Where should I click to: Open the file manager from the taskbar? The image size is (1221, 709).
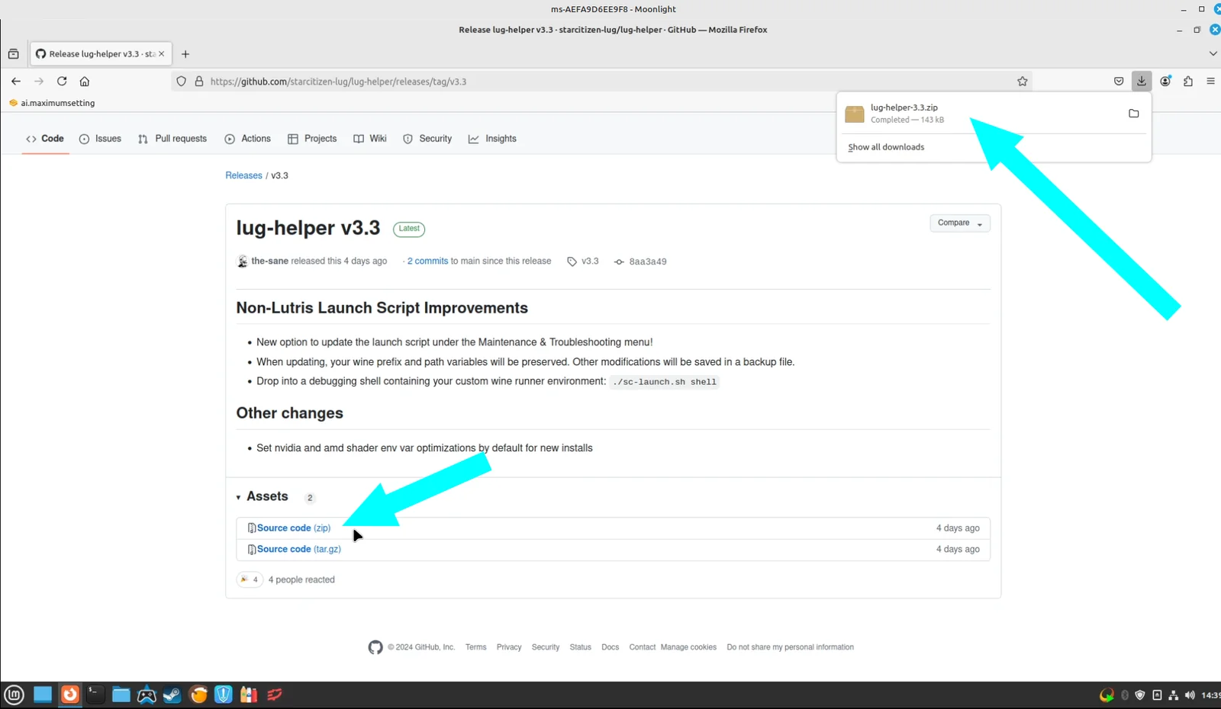click(x=121, y=695)
